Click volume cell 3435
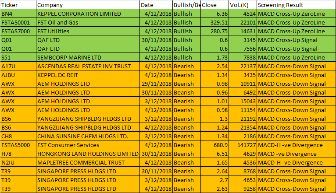Screen dimensions: 336x193 243,75
